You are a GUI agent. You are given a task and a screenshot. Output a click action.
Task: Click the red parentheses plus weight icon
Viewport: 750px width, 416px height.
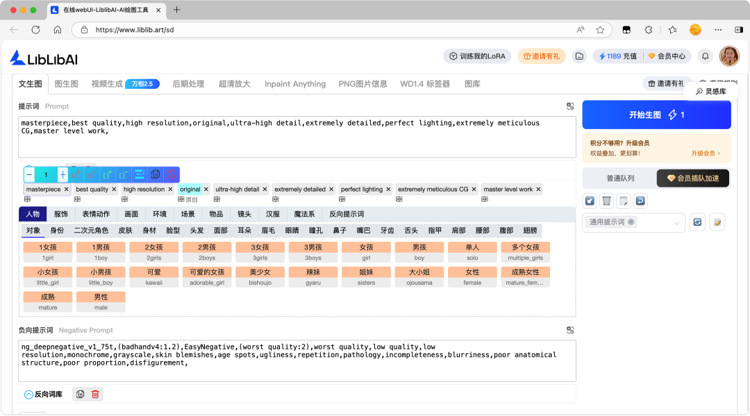76,174
